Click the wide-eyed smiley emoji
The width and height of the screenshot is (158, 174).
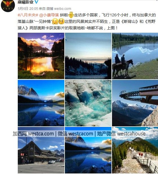click(61, 21)
